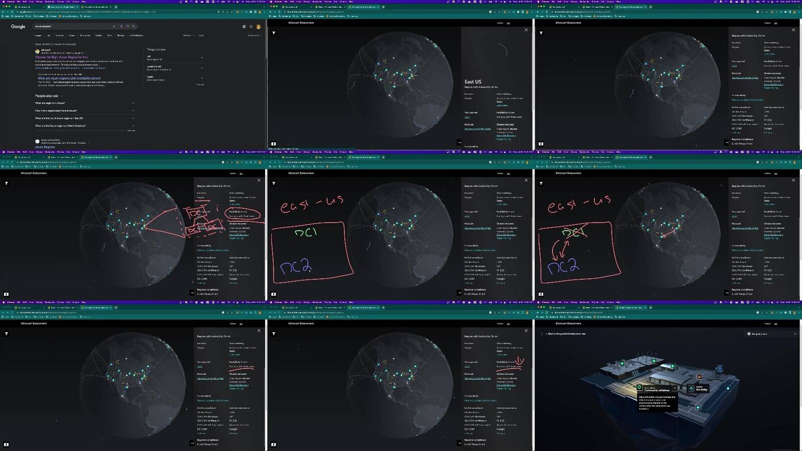Open Apple menu in Google search frame
This screenshot has height=451, width=802.
point(4,2)
